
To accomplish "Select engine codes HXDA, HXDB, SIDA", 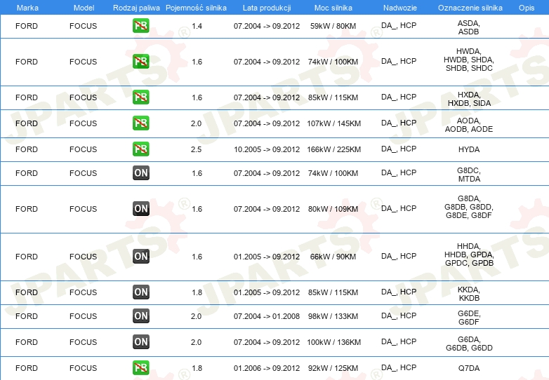I will (469, 99).
